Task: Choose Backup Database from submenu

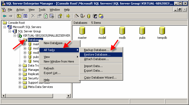Action: (x=101, y=50)
